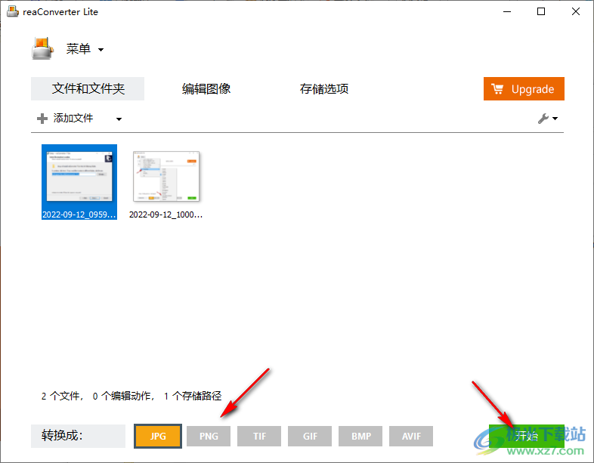Switch to the 编辑图像 tab
Image resolution: width=594 pixels, height=463 pixels.
(x=206, y=88)
